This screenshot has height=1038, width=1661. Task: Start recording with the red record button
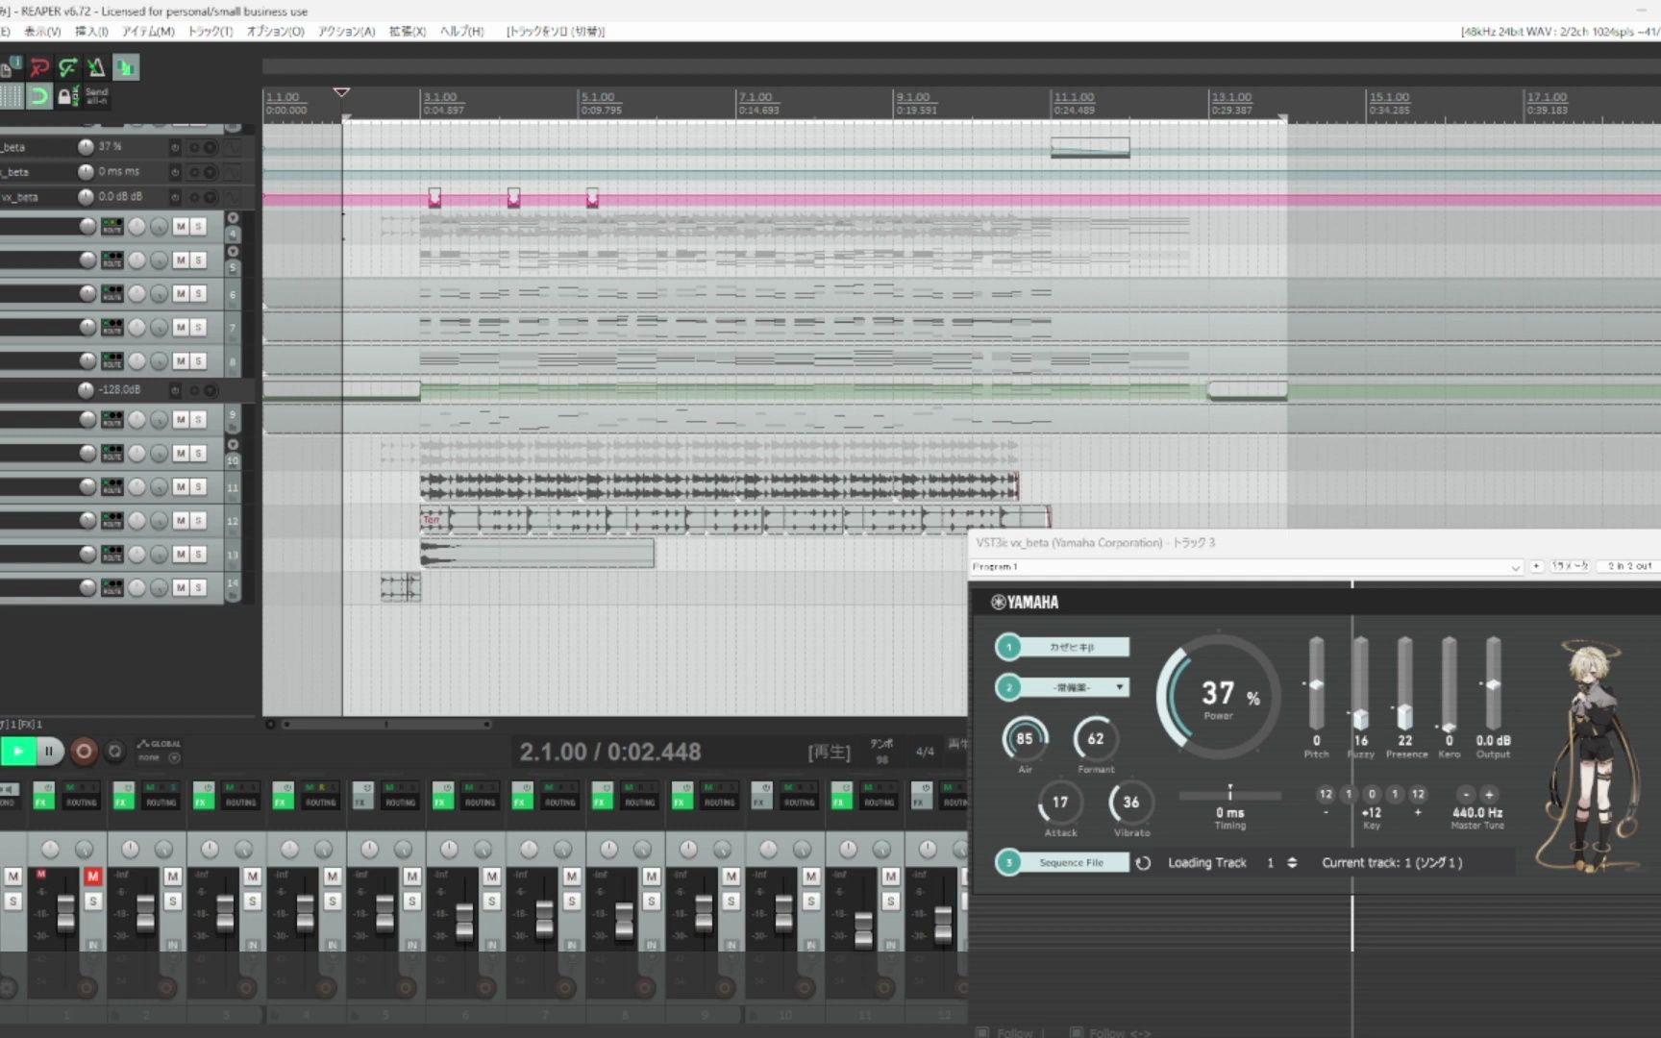(x=84, y=752)
